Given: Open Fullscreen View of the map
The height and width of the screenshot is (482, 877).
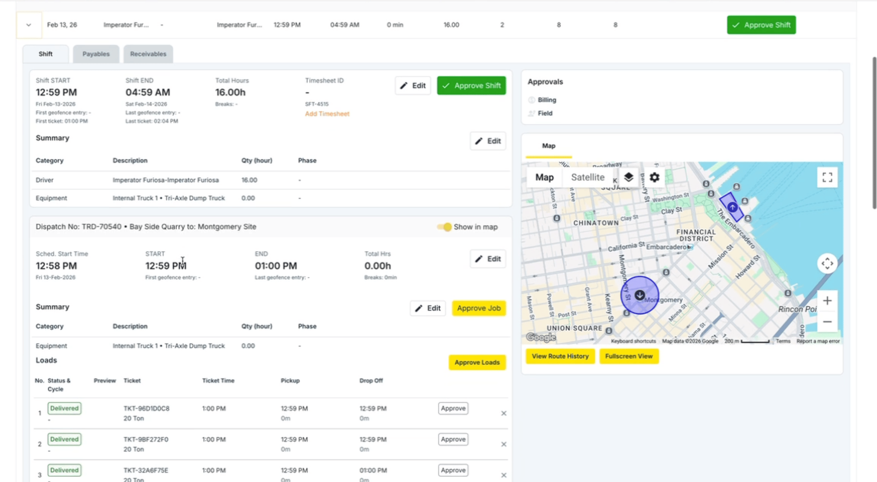Looking at the screenshot, I should click(629, 356).
